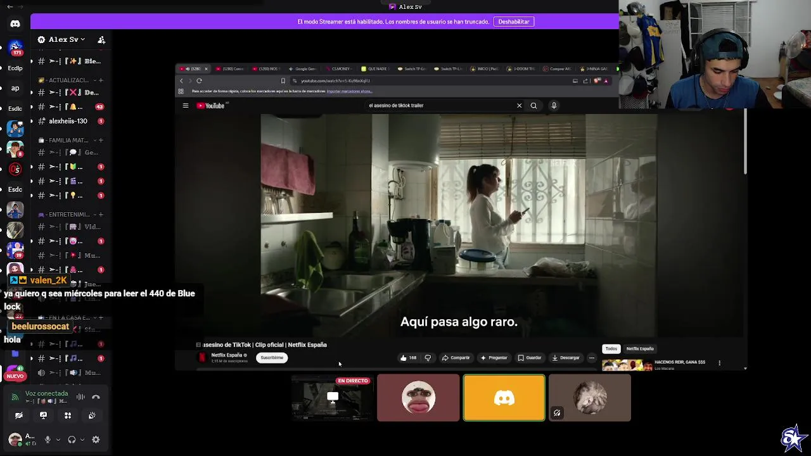Image resolution: width=811 pixels, height=456 pixels.
Task: Reload the YouTube page
Action: tap(199, 81)
